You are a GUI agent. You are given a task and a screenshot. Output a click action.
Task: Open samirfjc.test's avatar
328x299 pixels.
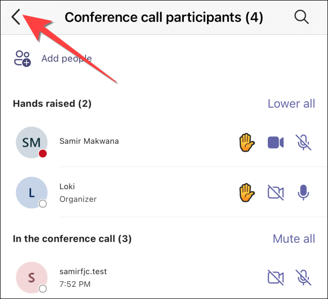(x=31, y=277)
